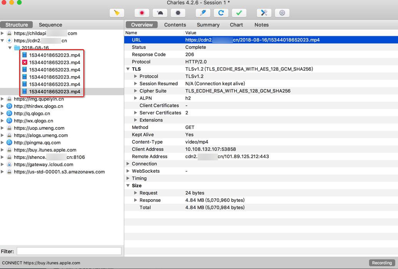Toggle throttling with the turtle icon
Viewport: 398px width, 269px height.
click(160, 13)
